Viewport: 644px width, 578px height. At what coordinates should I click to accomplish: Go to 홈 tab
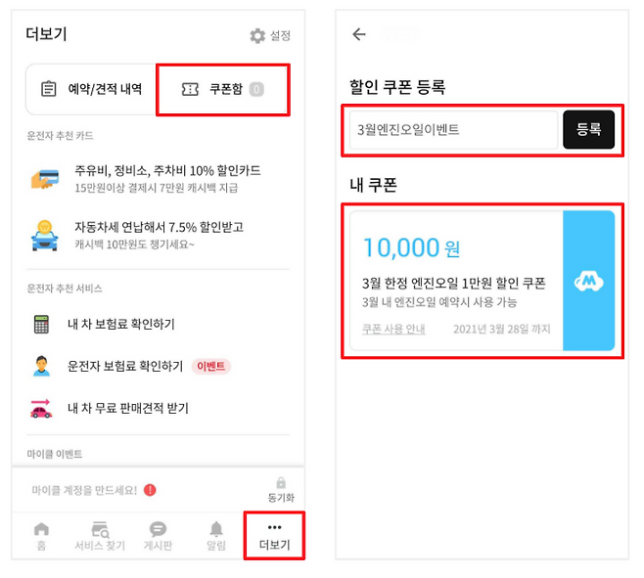(x=41, y=536)
